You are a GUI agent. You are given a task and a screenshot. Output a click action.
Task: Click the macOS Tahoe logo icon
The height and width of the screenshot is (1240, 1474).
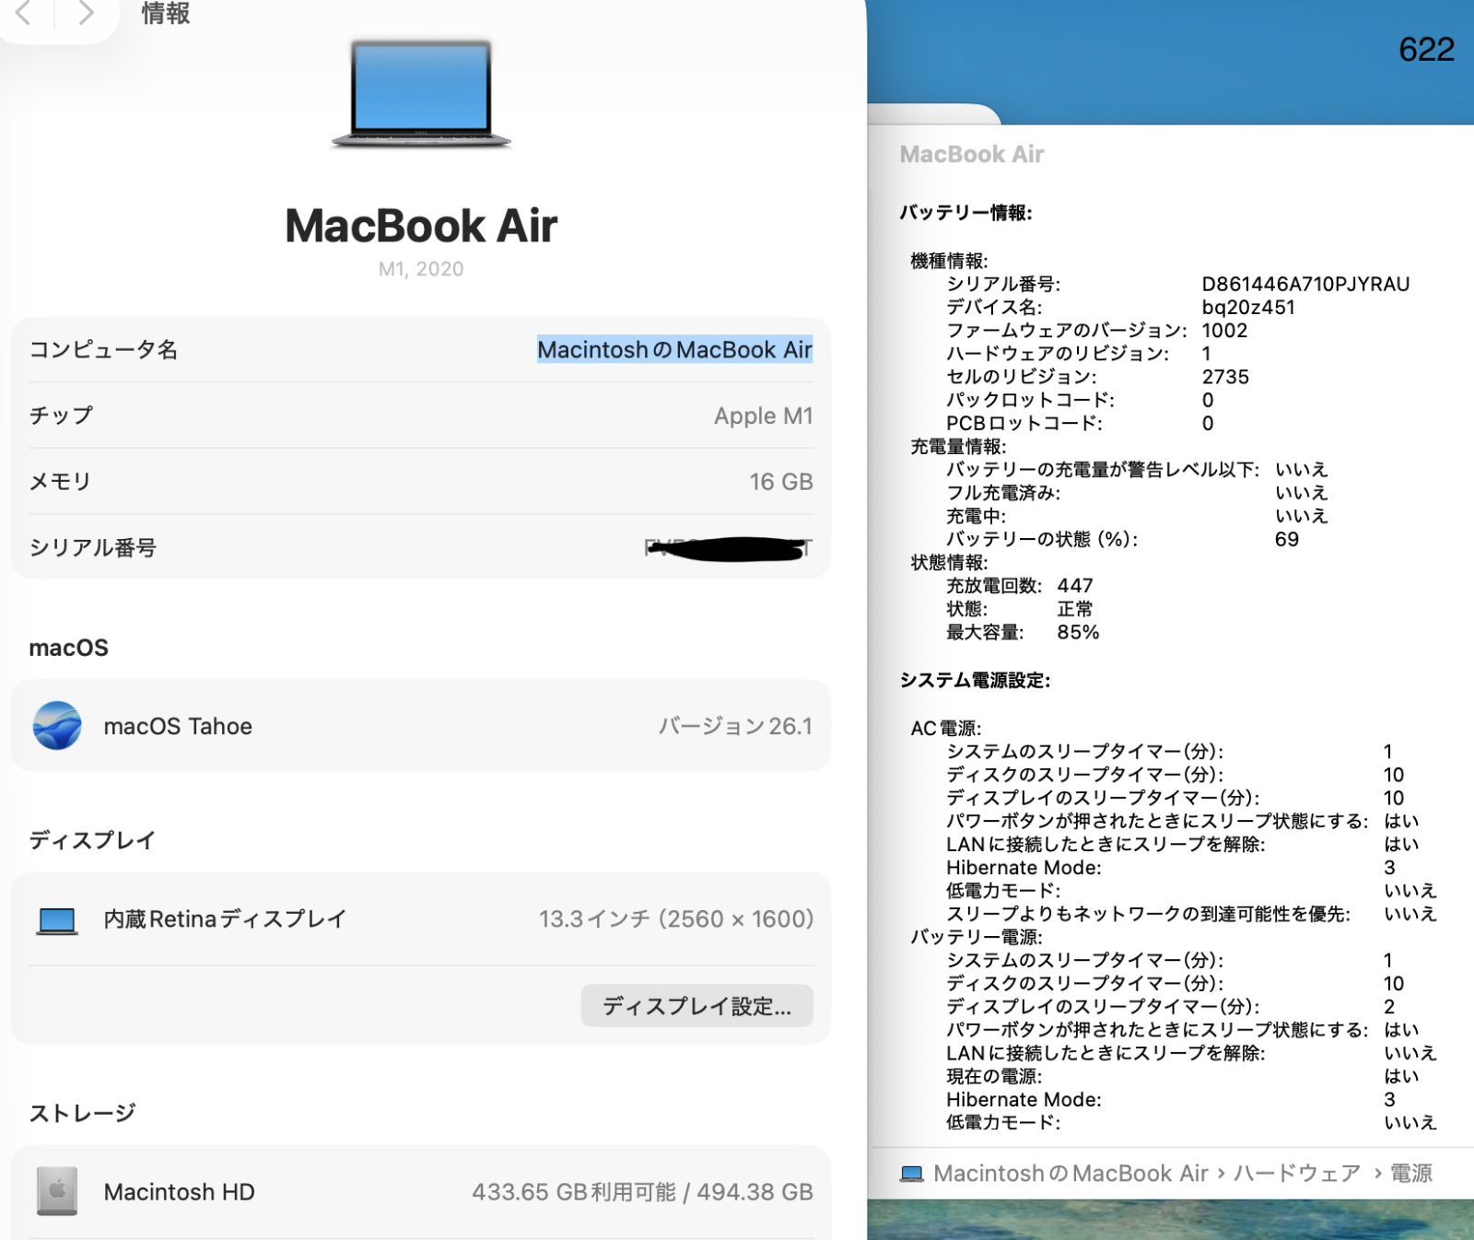coord(57,726)
